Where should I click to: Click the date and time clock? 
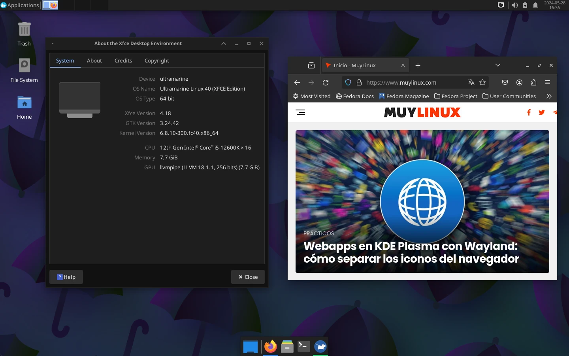pyautogui.click(x=554, y=5)
